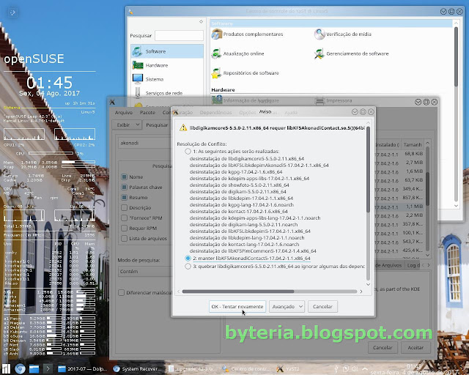The image size is (469, 375).
Task: Enable Requer RPM checkbox
Action: (124, 229)
